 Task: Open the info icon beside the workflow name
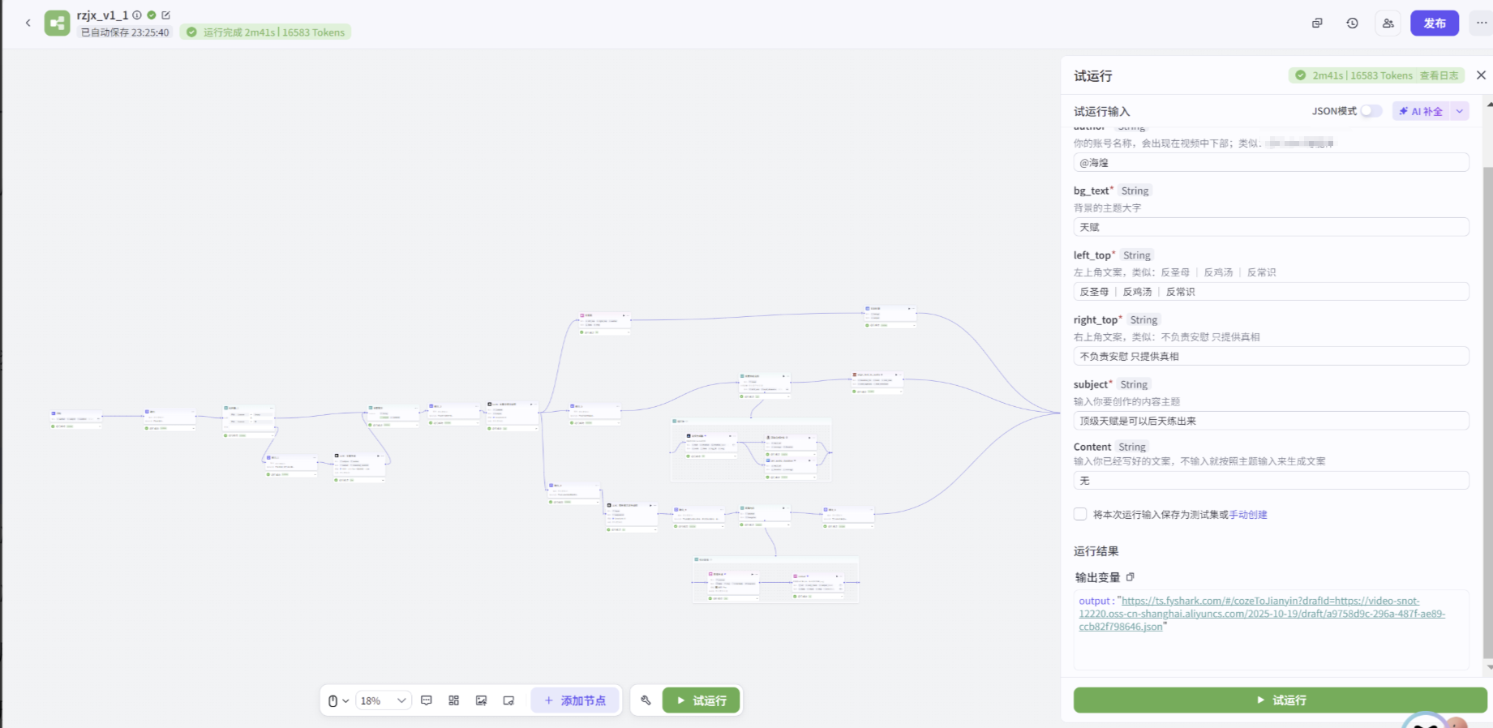(137, 15)
